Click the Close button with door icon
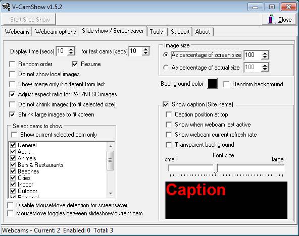 click(279, 19)
